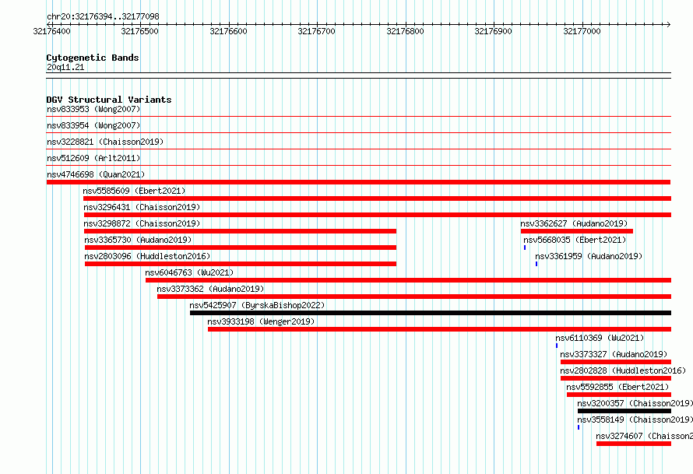
Task: Click the Cytogenetic Bands track title
Action: tap(93, 58)
